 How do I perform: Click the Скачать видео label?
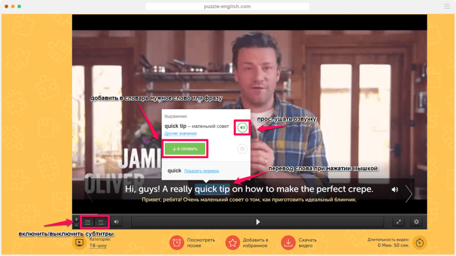[x=307, y=243]
